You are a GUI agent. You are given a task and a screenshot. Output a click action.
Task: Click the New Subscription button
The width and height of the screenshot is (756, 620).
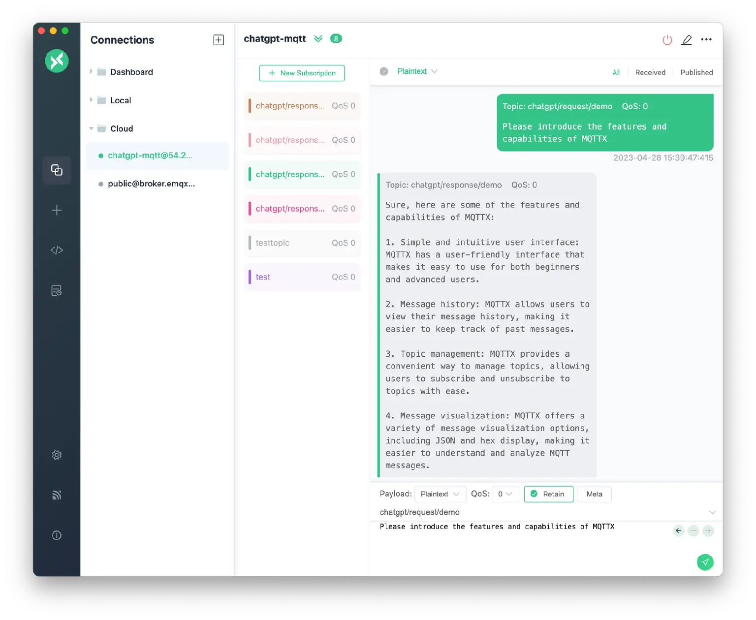(302, 73)
